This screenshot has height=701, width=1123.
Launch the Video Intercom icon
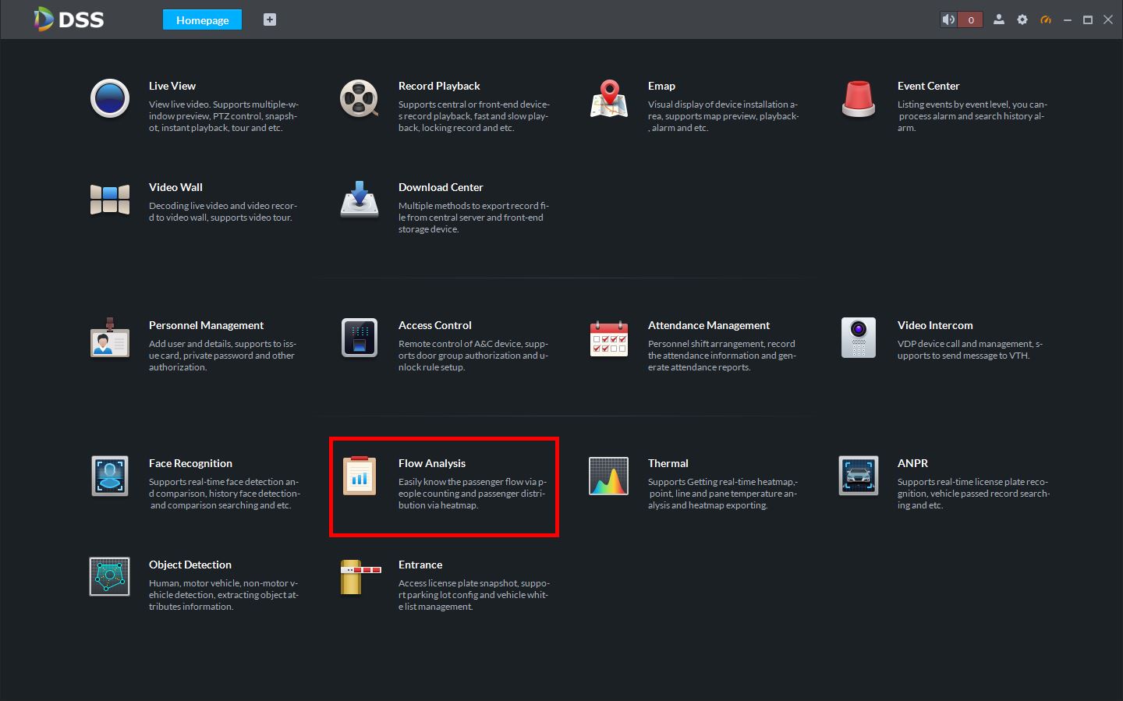859,338
